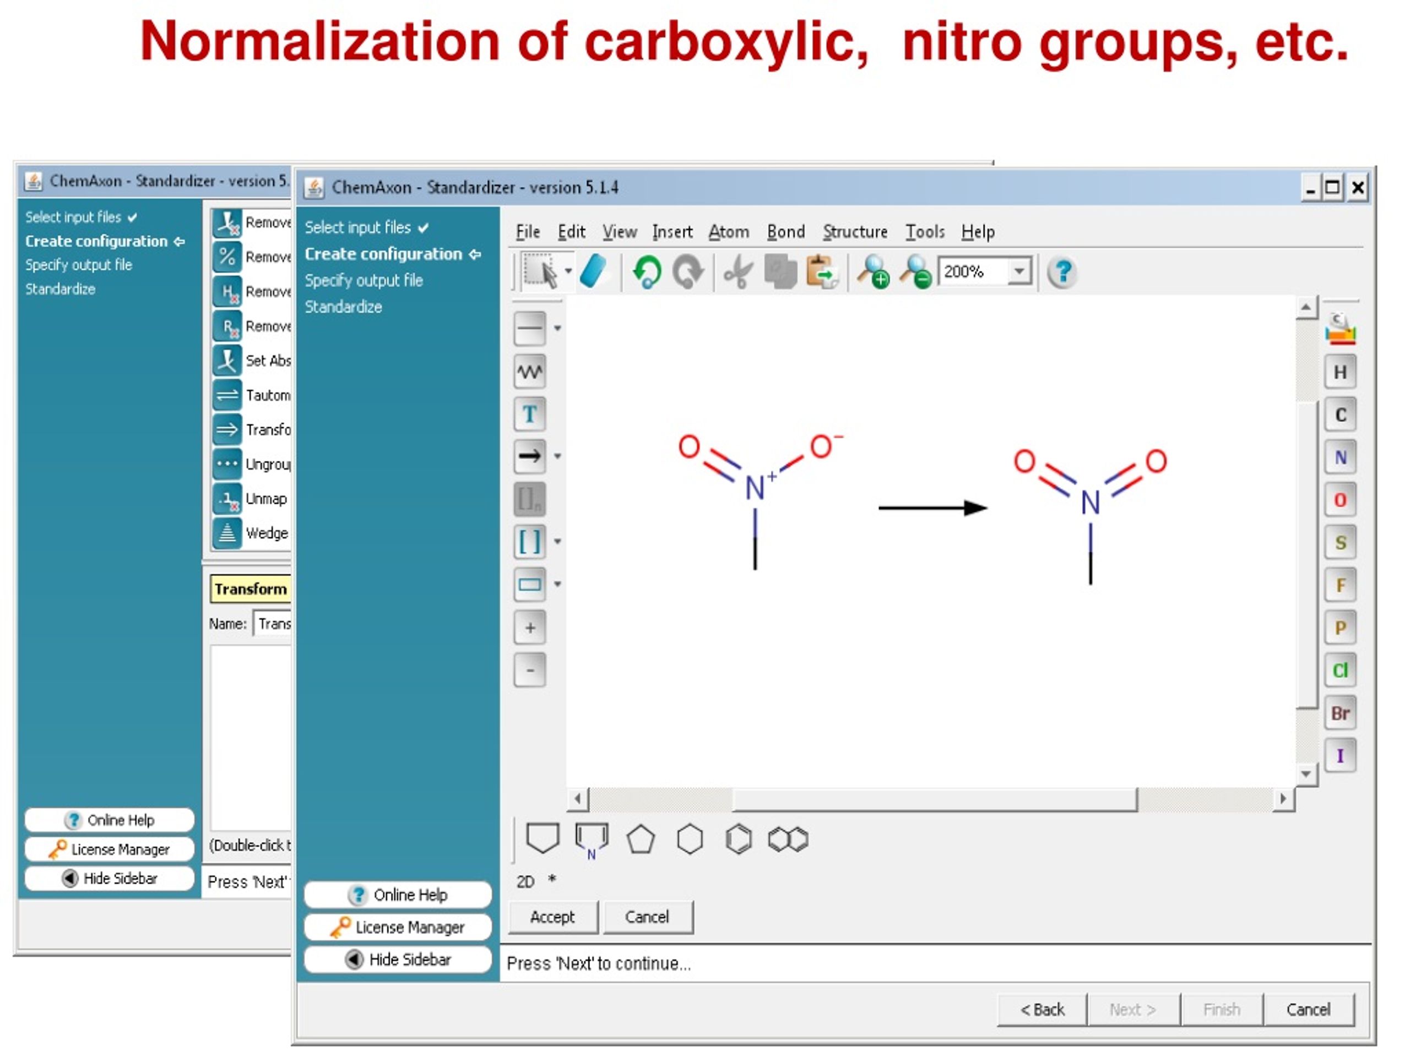The width and height of the screenshot is (1410, 1057).
Task: Expand the selection tool dropdown arrow
Action: (x=568, y=271)
